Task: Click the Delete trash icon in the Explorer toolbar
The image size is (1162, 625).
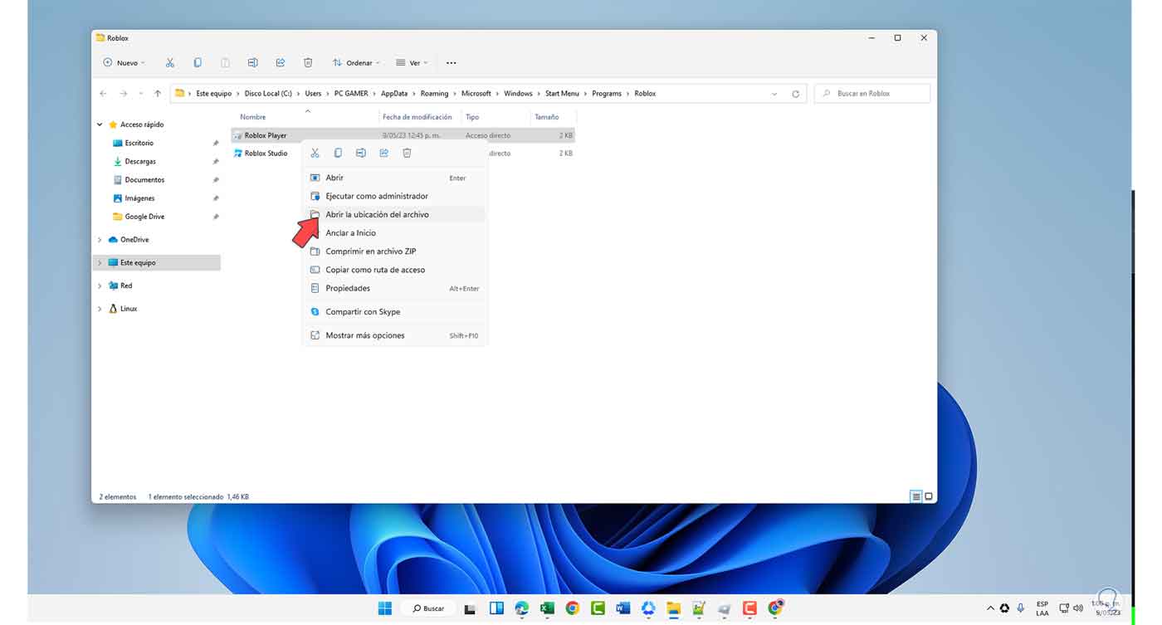Action: tap(308, 63)
